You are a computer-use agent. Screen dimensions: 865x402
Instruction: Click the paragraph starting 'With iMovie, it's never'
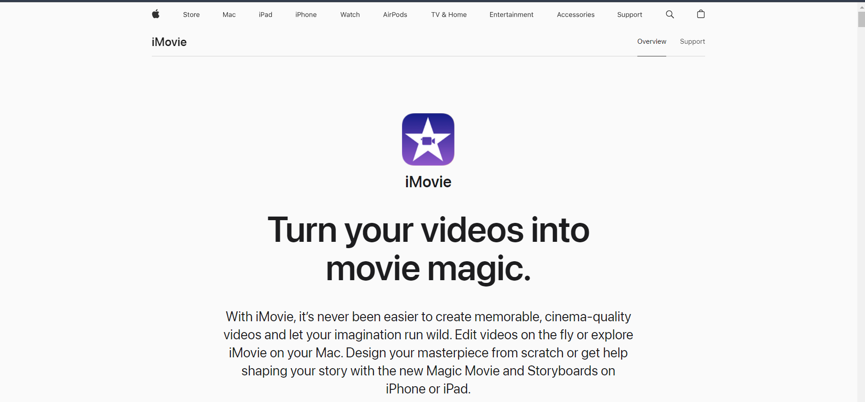point(428,353)
